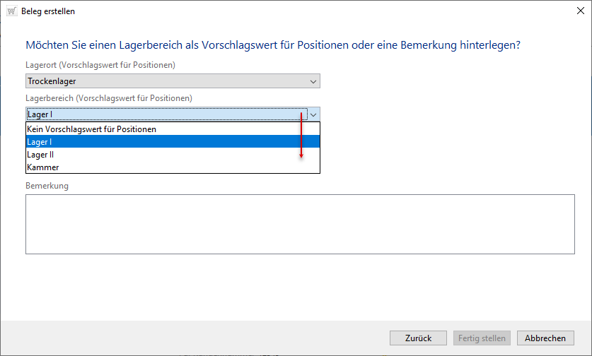The height and width of the screenshot is (356, 592).
Task: Select 'Kammer' in the dropdown list
Action: click(43, 167)
